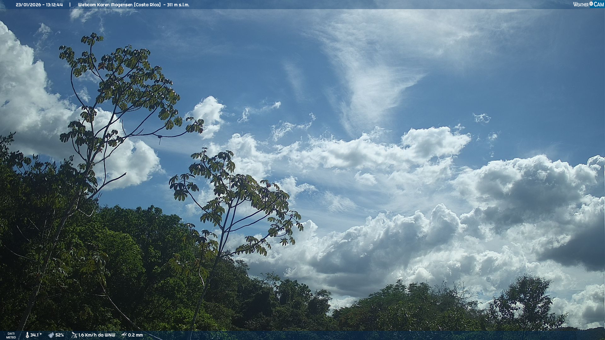Screen dimensions: 605x340
Task: Click the thermometer temperature icon
Action: [27, 335]
